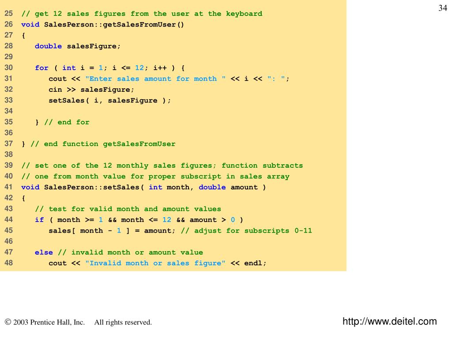
Task: Click 'SalesPerson::getSalesFromUser()' on line 26
Action: pyautogui.click(x=114, y=25)
